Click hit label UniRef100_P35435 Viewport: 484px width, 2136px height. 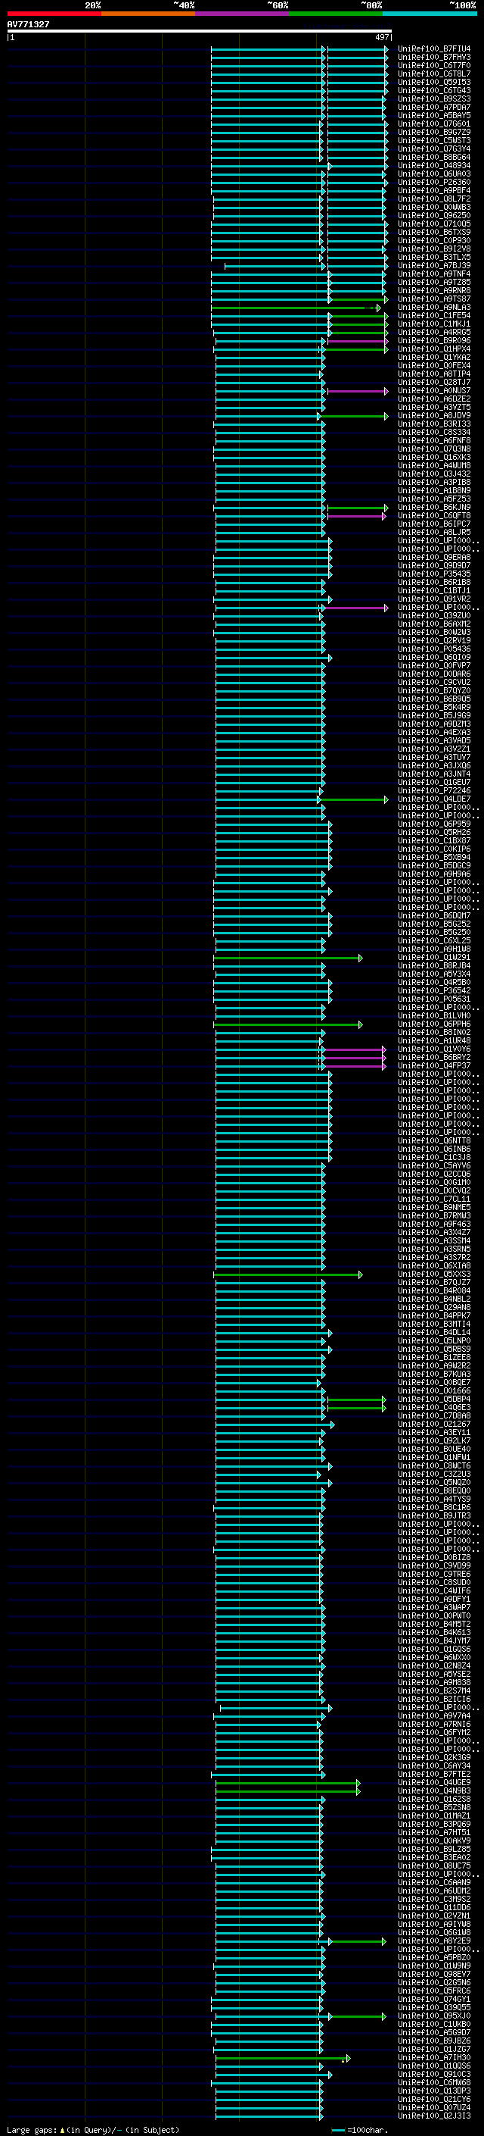pyautogui.click(x=434, y=574)
